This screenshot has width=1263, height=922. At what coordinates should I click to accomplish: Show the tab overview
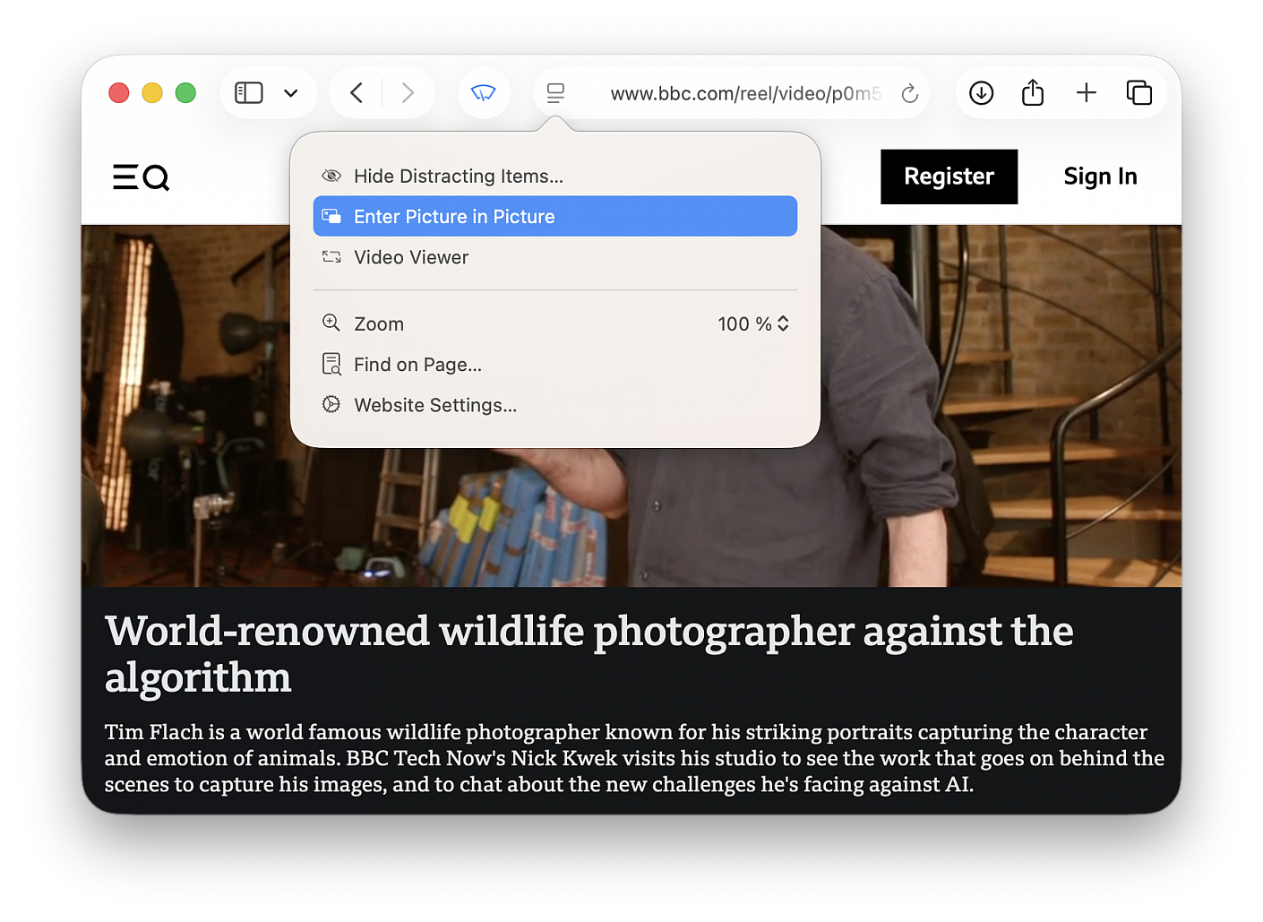click(x=1138, y=93)
